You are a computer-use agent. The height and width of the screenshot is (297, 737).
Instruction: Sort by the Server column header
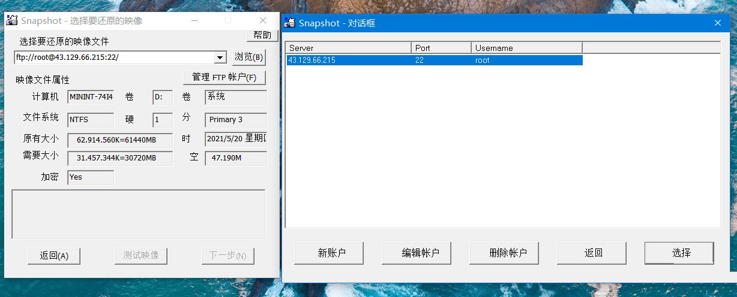(x=348, y=48)
